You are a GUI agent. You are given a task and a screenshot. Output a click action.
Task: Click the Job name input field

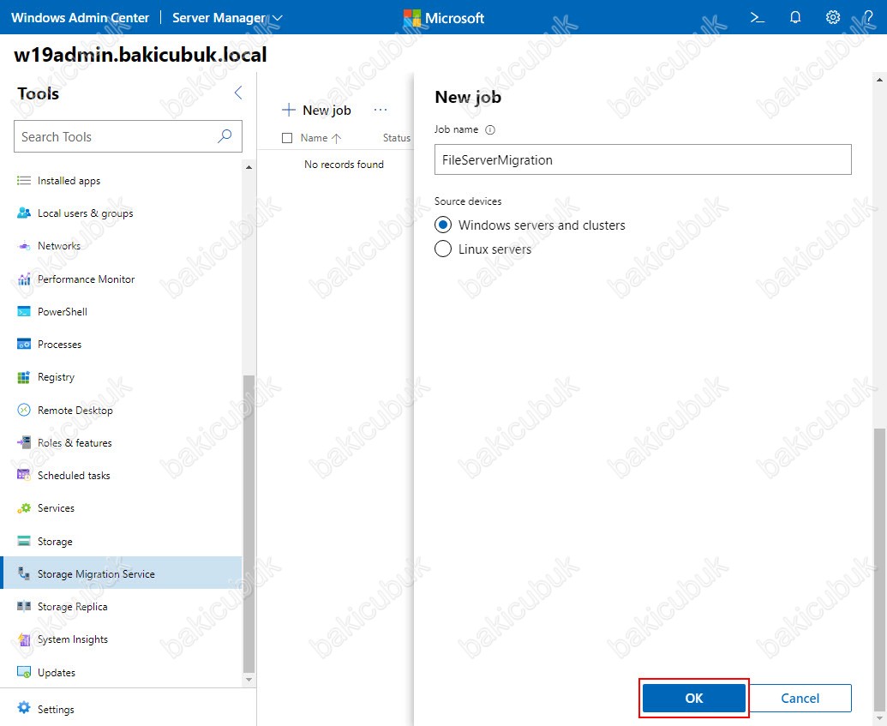click(x=643, y=159)
